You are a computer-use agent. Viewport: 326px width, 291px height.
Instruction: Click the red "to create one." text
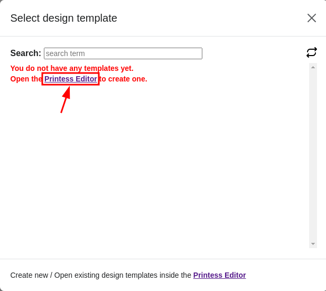tap(123, 79)
